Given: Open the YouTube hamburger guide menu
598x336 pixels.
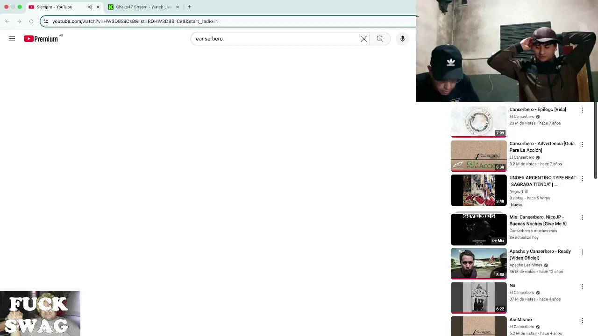Looking at the screenshot, I should point(12,39).
